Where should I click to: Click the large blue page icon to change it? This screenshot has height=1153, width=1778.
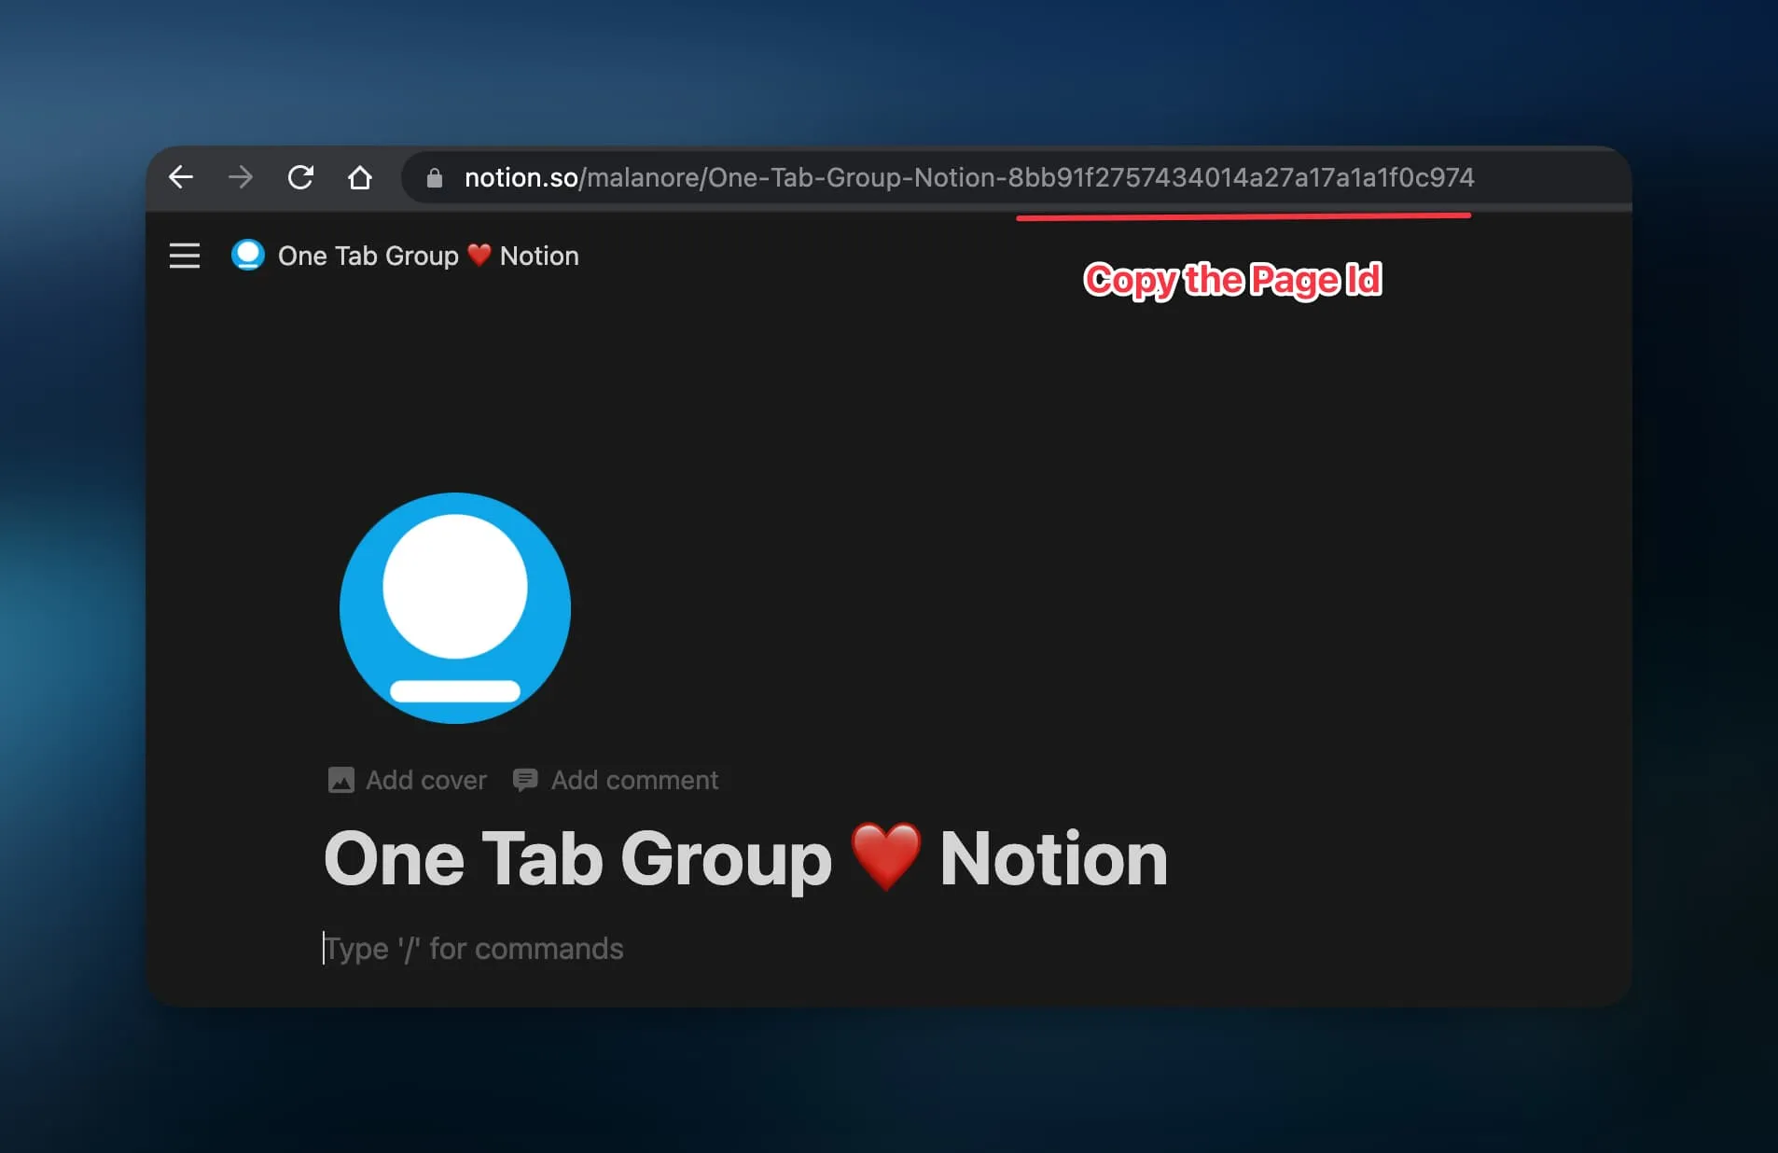[x=455, y=608]
